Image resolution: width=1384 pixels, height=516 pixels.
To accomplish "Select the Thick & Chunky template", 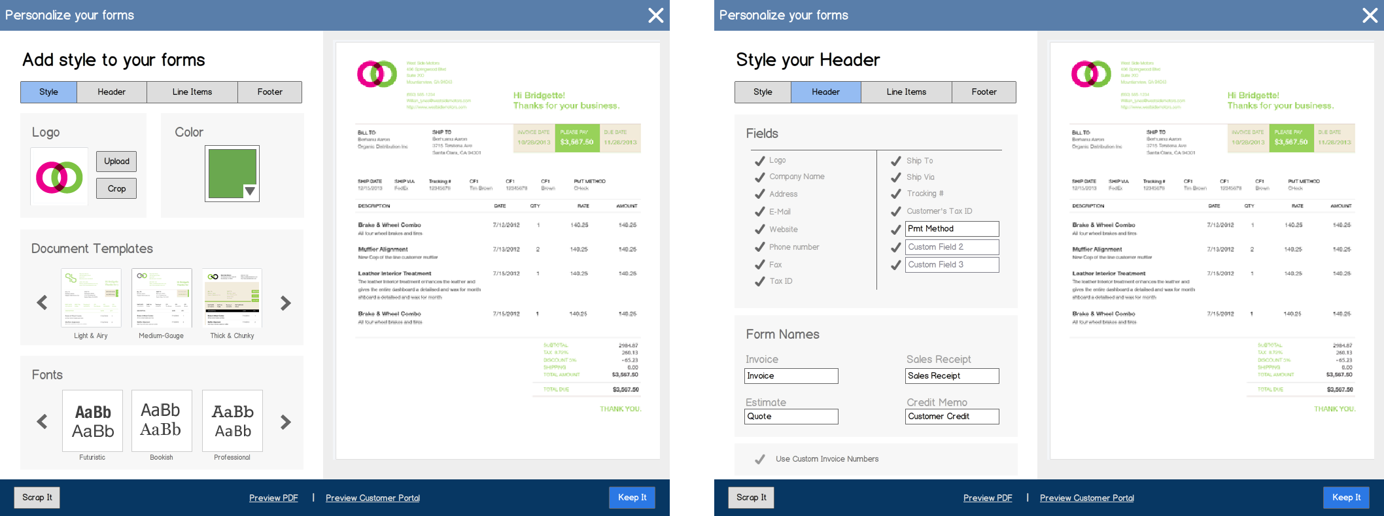I will coord(232,298).
